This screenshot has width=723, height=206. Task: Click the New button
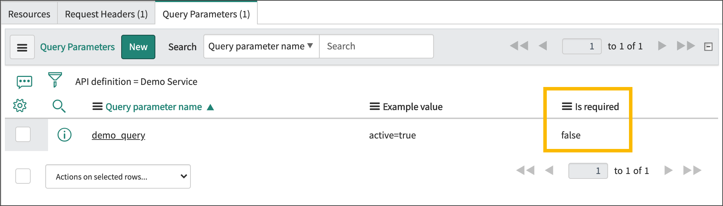click(x=138, y=46)
